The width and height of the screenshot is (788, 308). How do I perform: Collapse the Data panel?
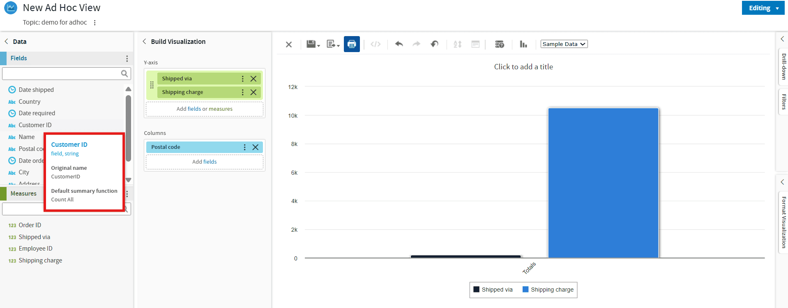click(x=7, y=41)
